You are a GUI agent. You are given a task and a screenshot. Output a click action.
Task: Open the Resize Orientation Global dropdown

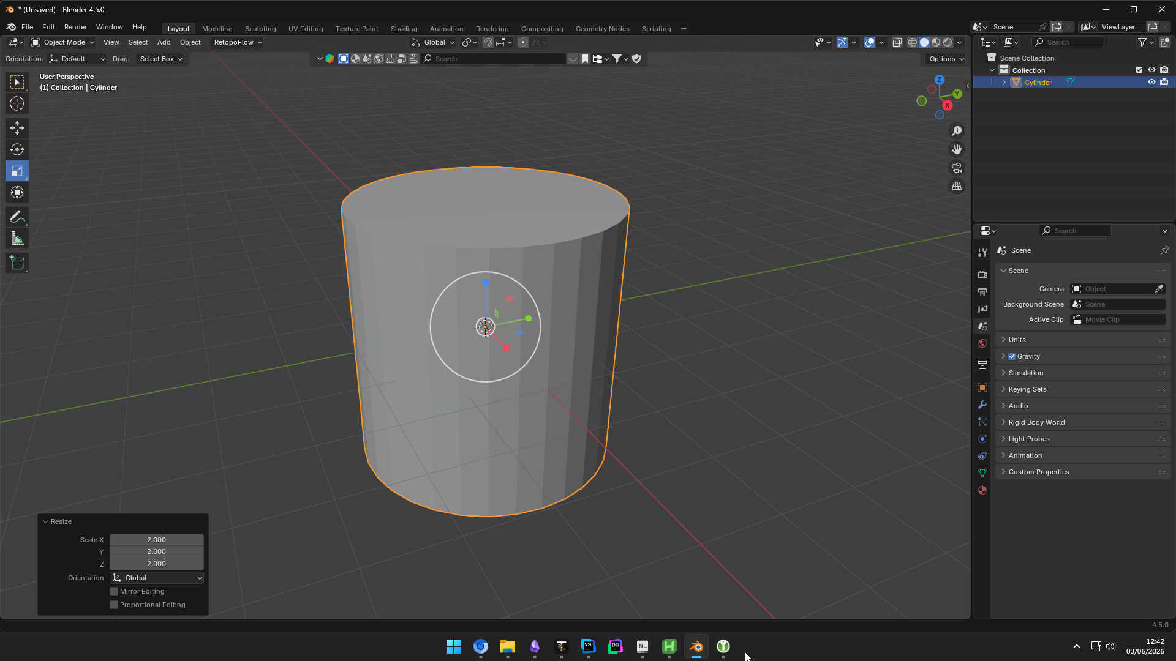[157, 578]
